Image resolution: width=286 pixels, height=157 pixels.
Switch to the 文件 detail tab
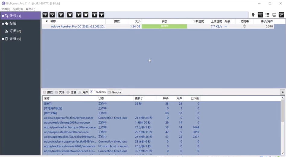60,92
